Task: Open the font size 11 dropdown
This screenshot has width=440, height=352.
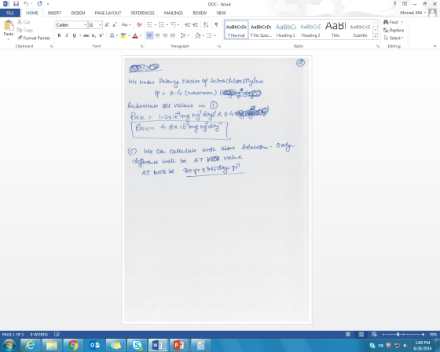Action: click(101, 25)
